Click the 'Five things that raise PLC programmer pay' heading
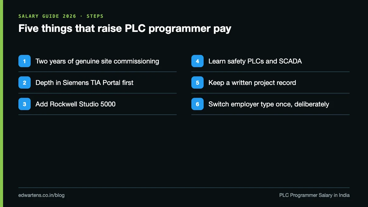This screenshot has width=368, height=207. [125, 29]
